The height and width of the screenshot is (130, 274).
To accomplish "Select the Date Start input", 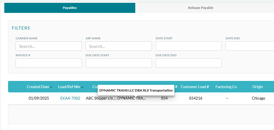I will coord(188,46).
